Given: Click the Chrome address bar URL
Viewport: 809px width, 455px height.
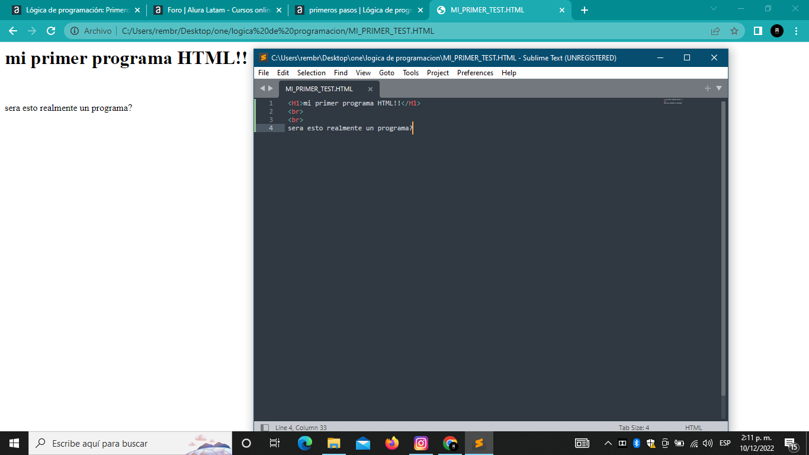Looking at the screenshot, I should click(x=278, y=31).
